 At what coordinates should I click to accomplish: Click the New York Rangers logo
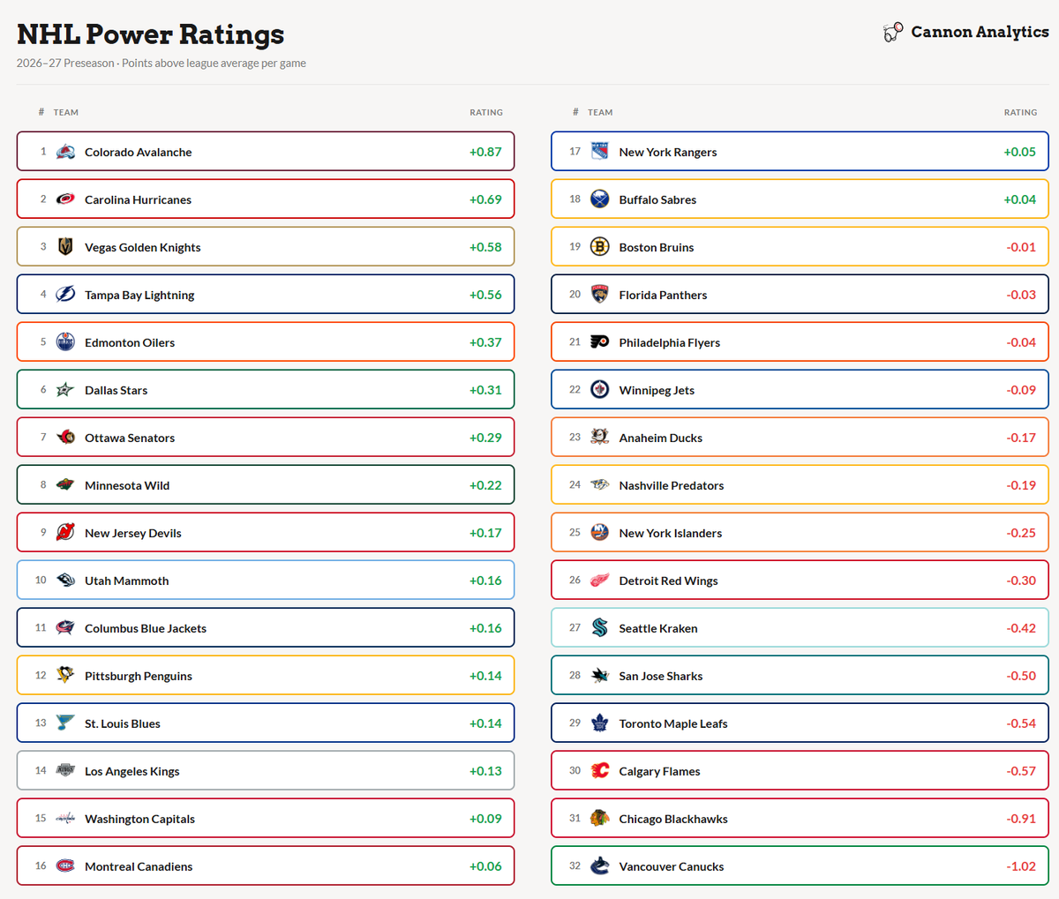coord(600,152)
